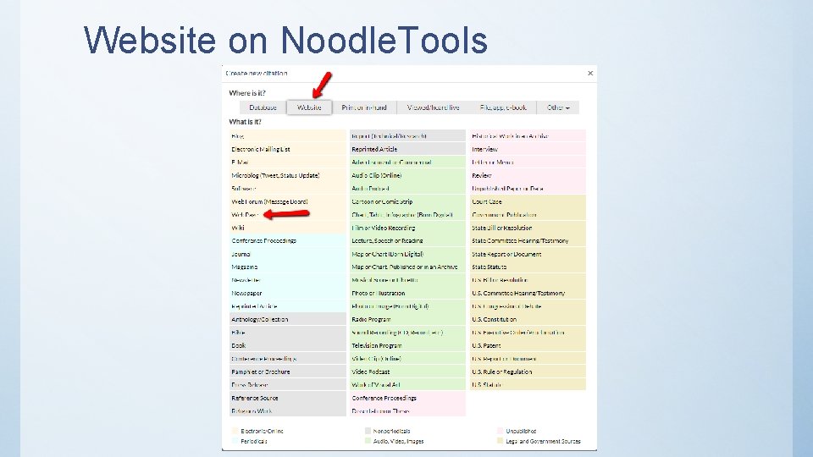Select Cartoon or Comic Strip

pyautogui.click(x=407, y=201)
